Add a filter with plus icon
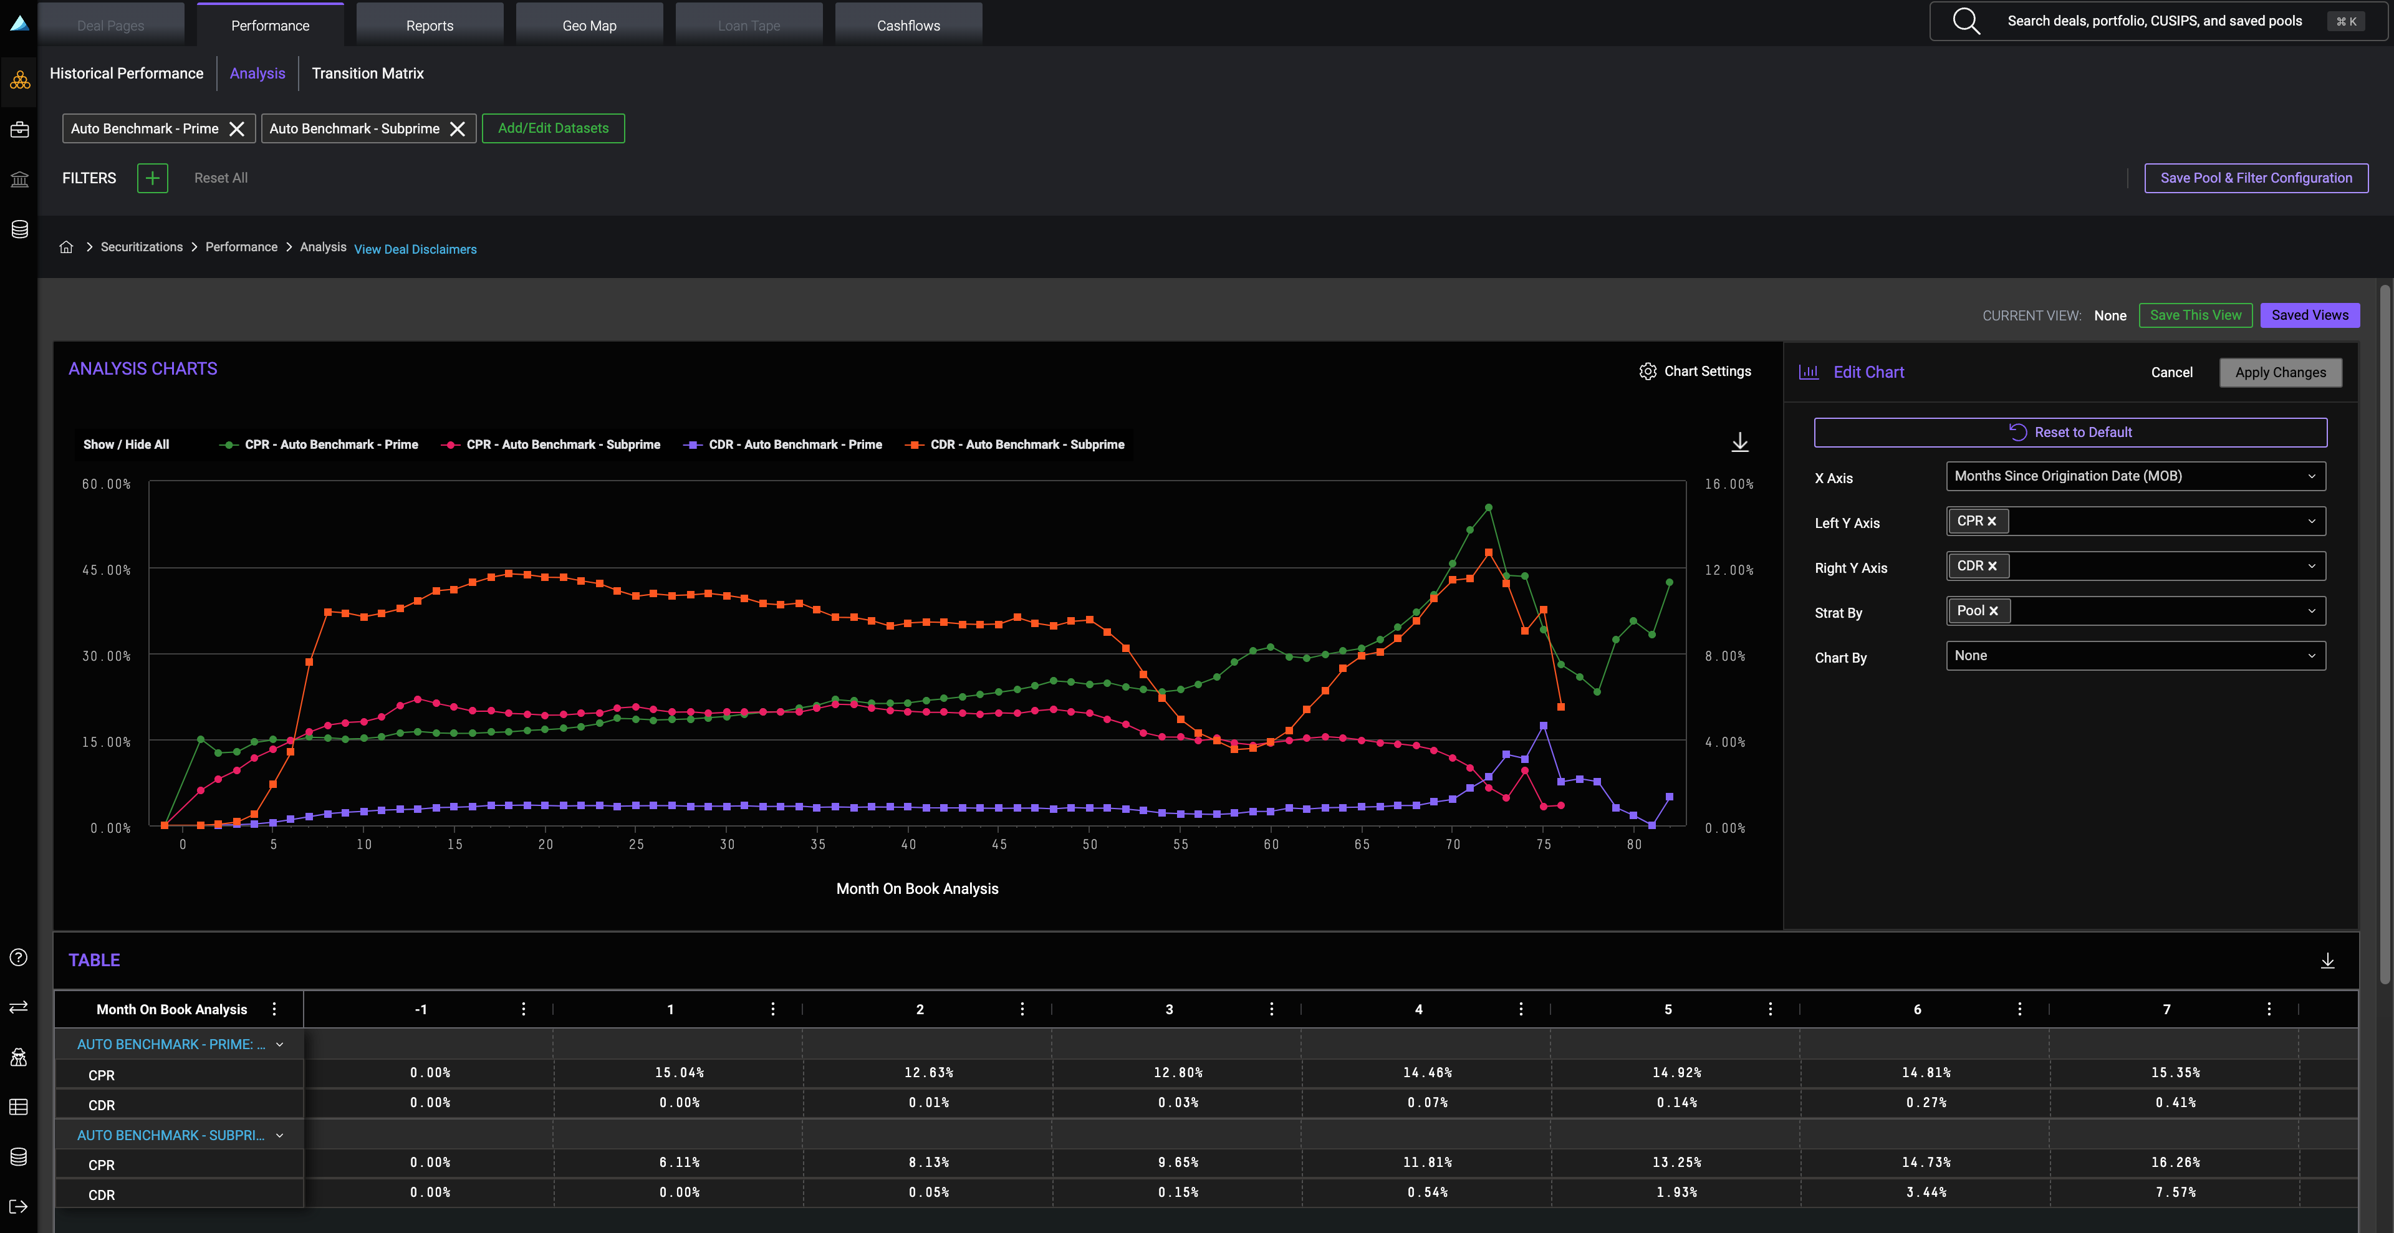The width and height of the screenshot is (2394, 1233). coord(152,178)
